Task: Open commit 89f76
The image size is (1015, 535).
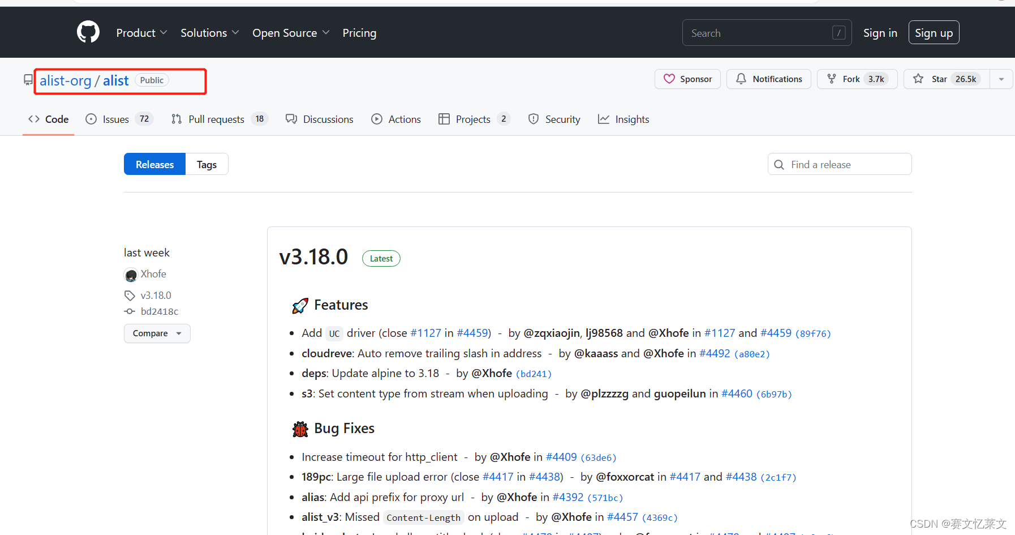Action: click(813, 334)
